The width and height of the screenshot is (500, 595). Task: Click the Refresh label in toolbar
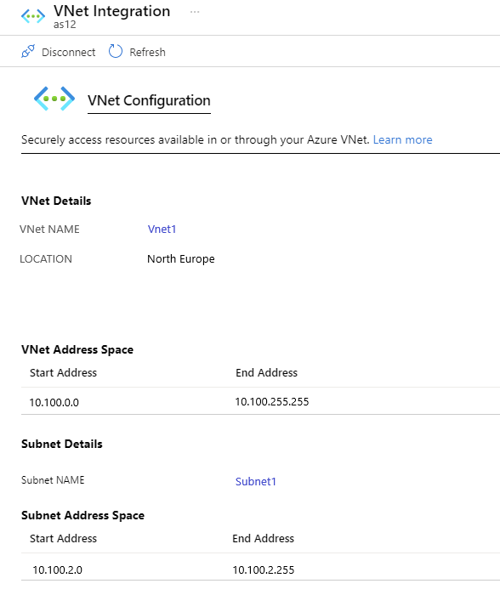(147, 52)
